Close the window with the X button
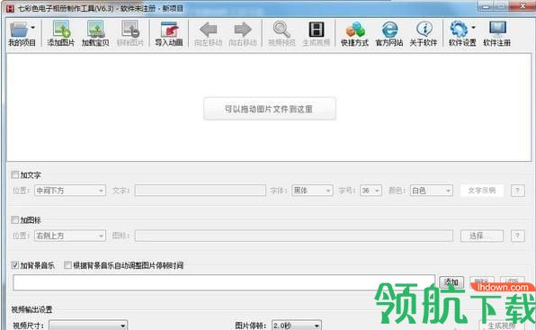 point(523,6)
